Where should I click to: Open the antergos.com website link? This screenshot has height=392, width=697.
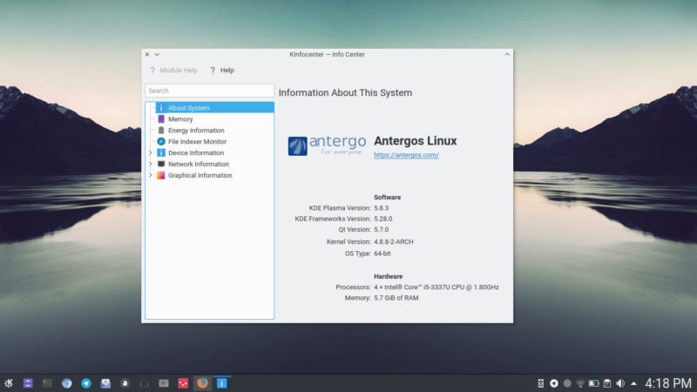tap(406, 155)
